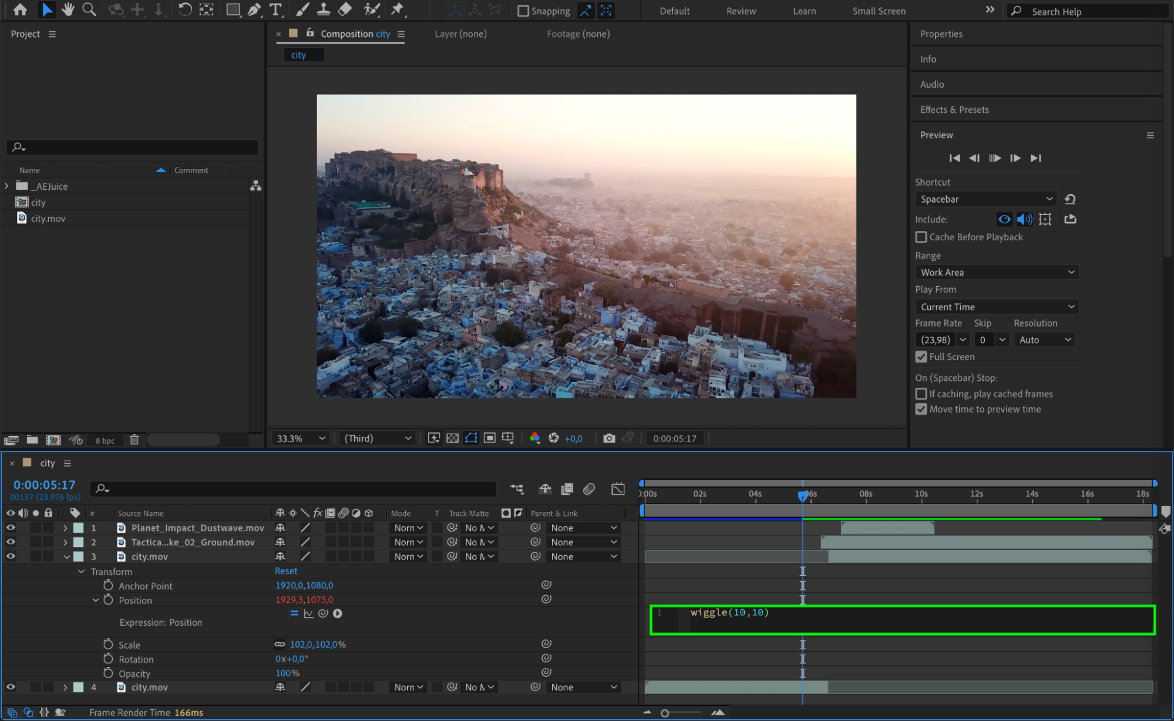Click Reset next to Transform
The height and width of the screenshot is (721, 1174).
[x=285, y=571]
